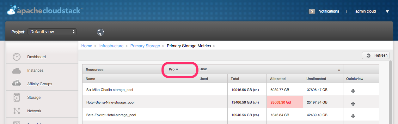
Task: Open the Project Default view dropdown
Action: [52, 32]
